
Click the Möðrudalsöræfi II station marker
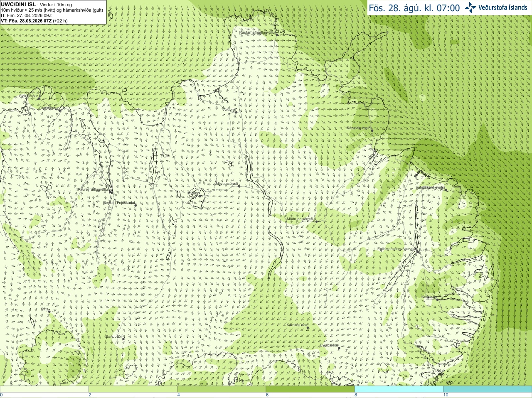tap(316, 221)
